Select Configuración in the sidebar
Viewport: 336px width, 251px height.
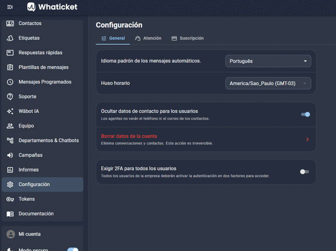pyautogui.click(x=43, y=184)
